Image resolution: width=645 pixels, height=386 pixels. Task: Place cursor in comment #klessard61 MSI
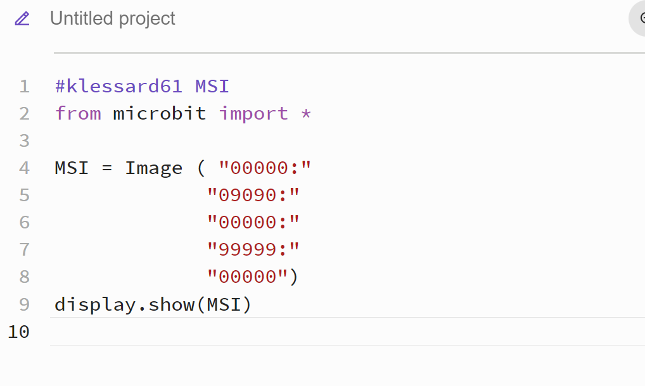[142, 86]
